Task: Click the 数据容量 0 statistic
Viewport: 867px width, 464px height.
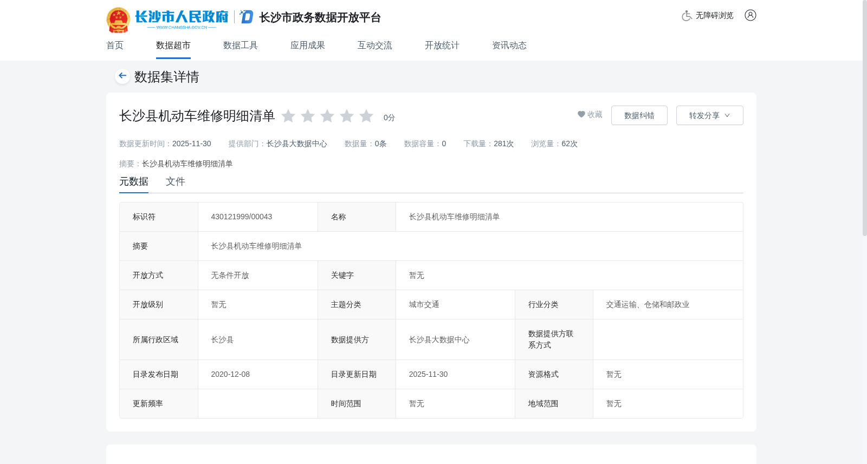Action: [x=425, y=143]
